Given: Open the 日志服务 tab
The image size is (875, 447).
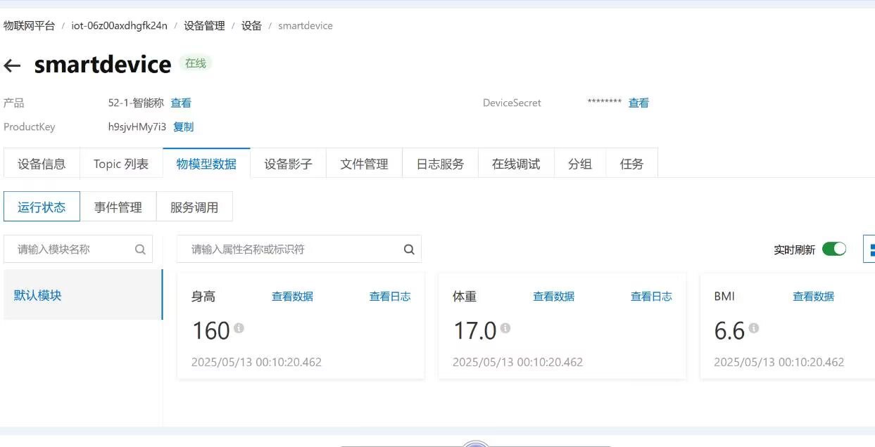Looking at the screenshot, I should (x=440, y=164).
